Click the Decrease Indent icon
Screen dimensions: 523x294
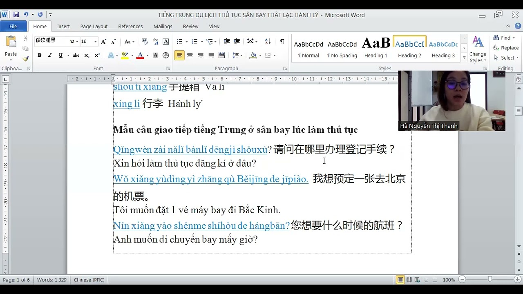click(227, 42)
